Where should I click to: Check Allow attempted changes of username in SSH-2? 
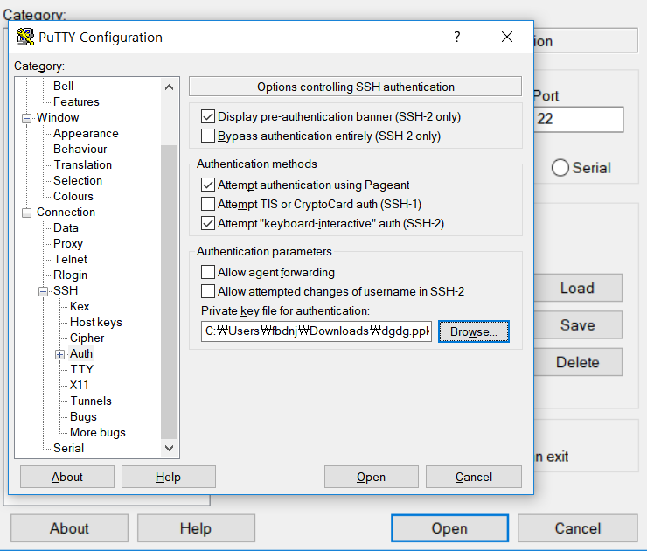coord(208,291)
